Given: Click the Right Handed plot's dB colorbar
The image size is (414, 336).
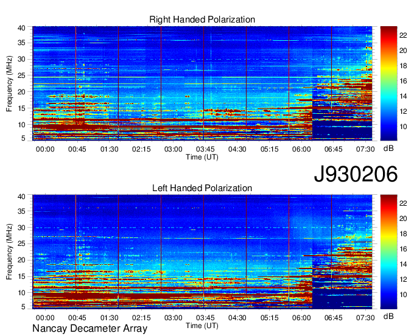Looking at the screenshot, I should 388,83.
